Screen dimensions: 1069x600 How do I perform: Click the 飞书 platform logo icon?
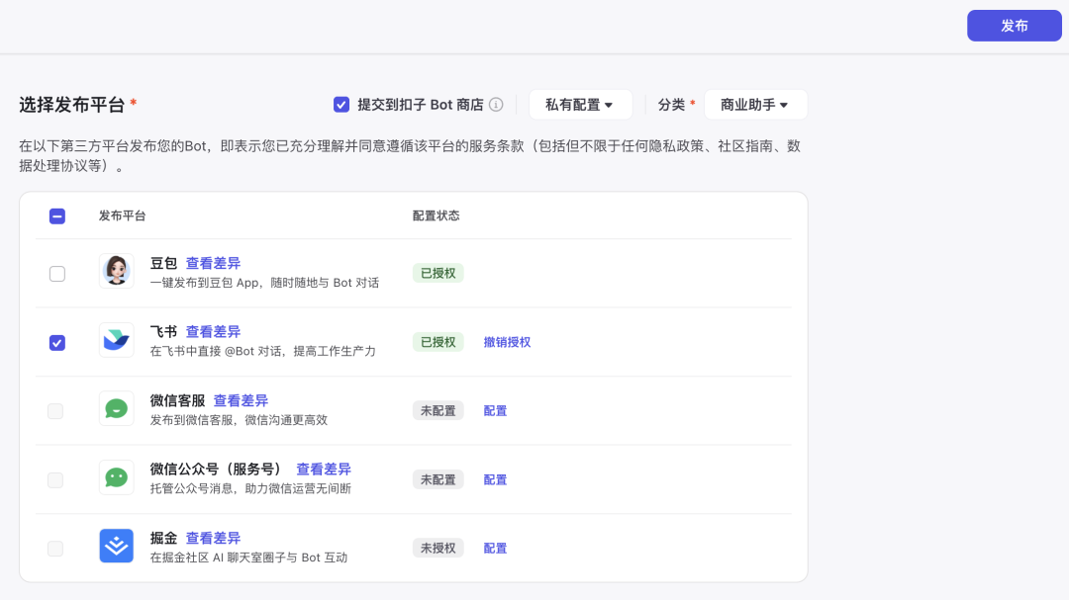point(117,340)
